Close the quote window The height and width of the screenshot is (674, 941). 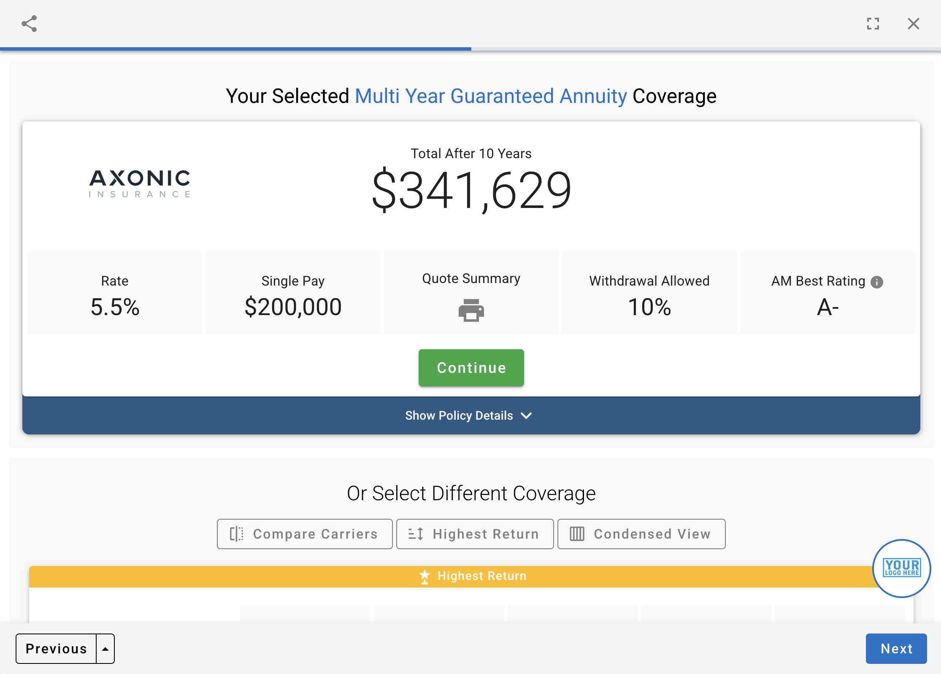[913, 24]
